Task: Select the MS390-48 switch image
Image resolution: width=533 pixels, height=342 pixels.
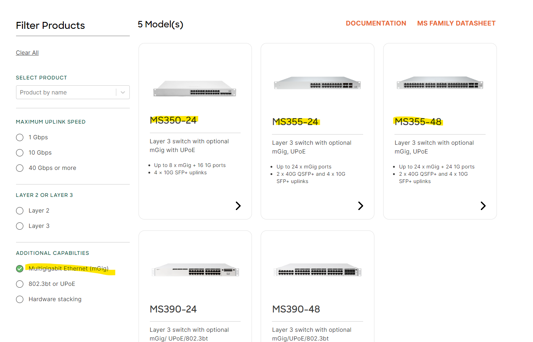Action: click(x=317, y=271)
